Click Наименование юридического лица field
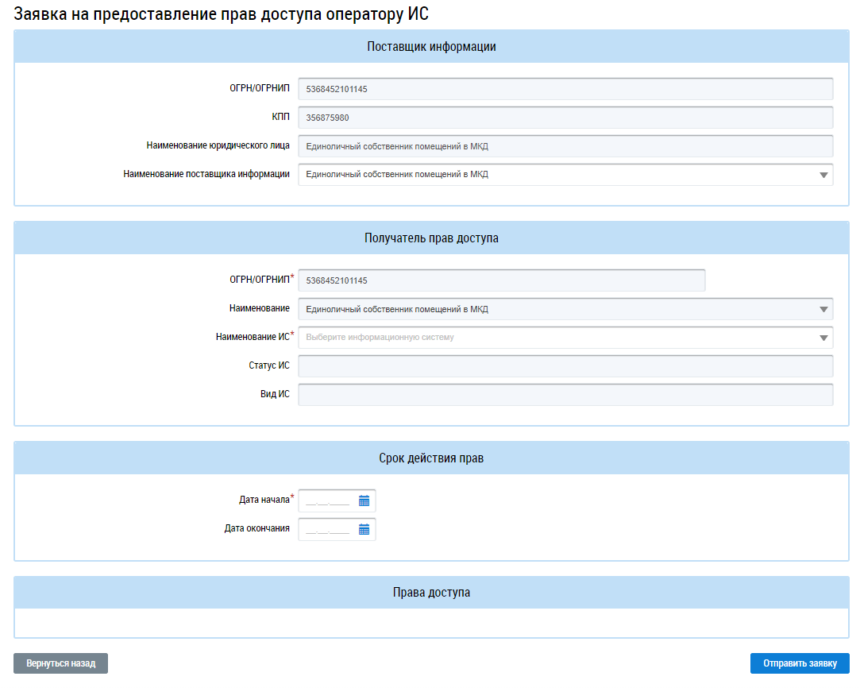Image resolution: width=860 pixels, height=688 pixels. pos(565,146)
